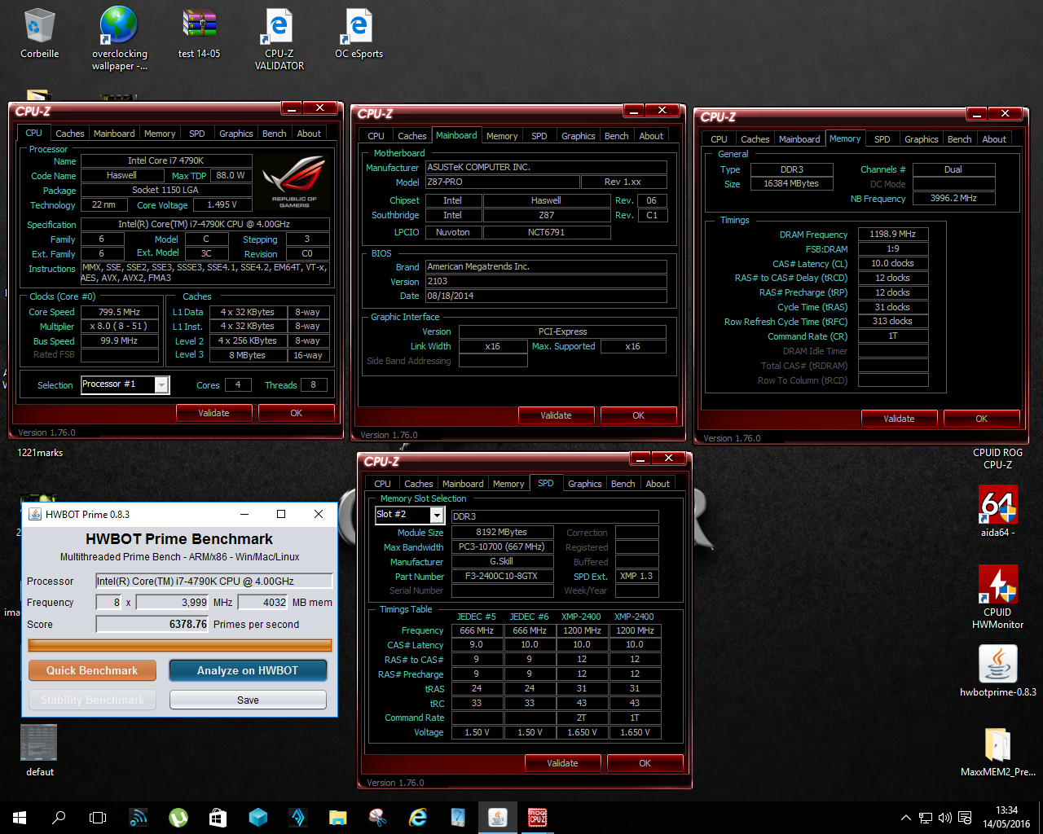Image resolution: width=1043 pixels, height=834 pixels.
Task: Open the overclocking wallpaper desktop shortcut
Action: (x=119, y=38)
